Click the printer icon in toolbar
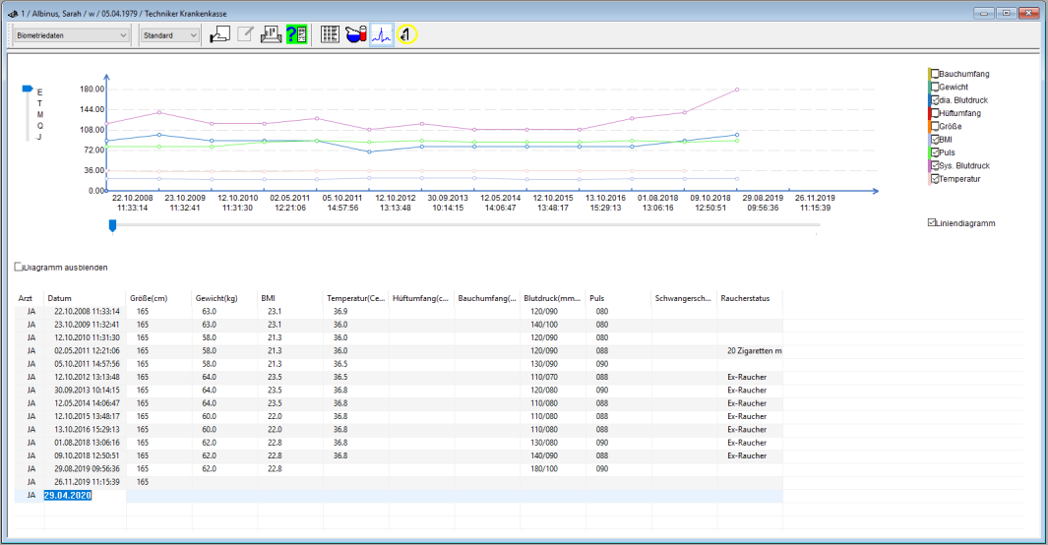 [271, 34]
